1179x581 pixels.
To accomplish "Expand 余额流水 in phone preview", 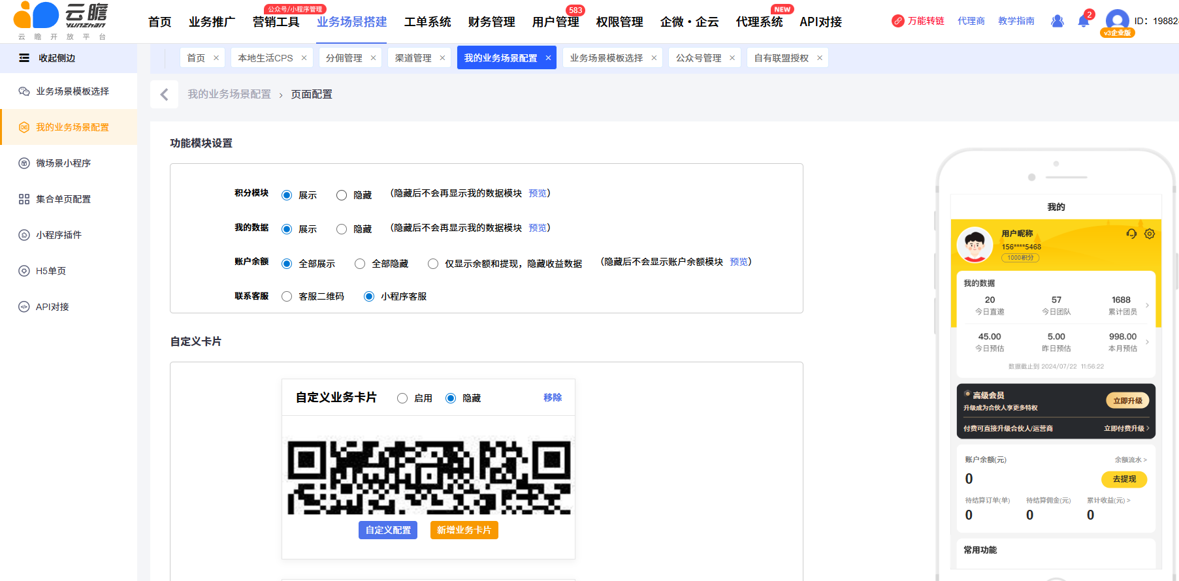I will 1131,460.
